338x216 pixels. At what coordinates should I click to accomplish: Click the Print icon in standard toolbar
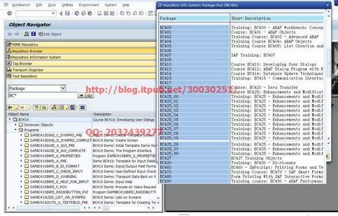click(100, 13)
